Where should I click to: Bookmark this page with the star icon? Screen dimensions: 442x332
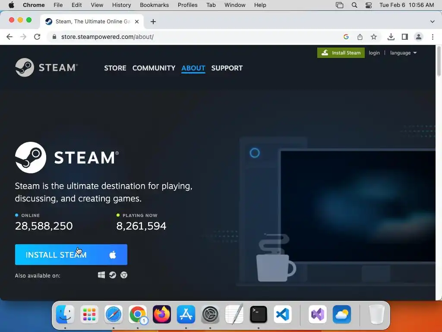pyautogui.click(x=374, y=37)
